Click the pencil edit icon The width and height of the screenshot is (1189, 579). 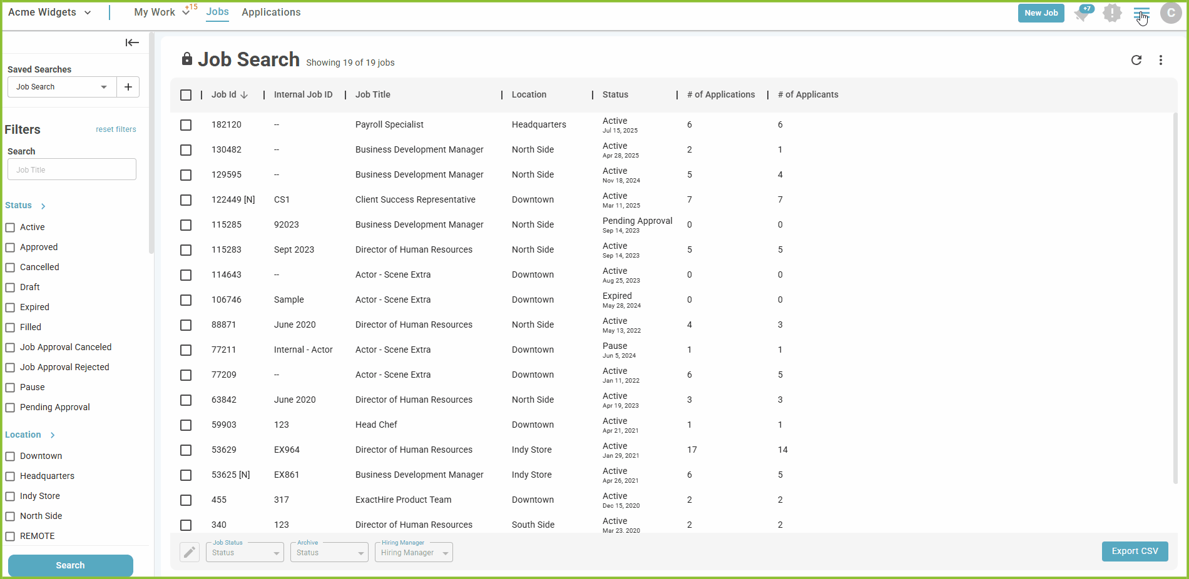pos(190,552)
